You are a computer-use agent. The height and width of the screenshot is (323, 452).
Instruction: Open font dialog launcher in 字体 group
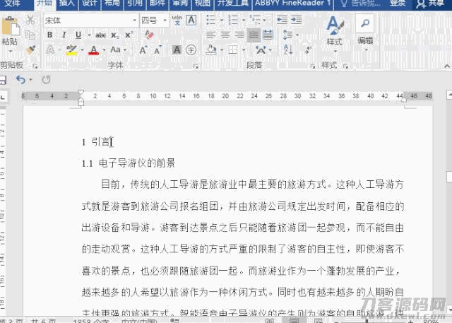196,66
